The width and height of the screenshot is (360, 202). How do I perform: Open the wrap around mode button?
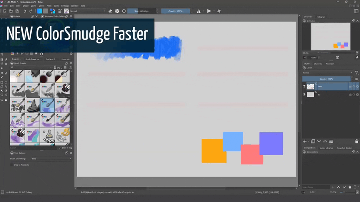(x=219, y=11)
